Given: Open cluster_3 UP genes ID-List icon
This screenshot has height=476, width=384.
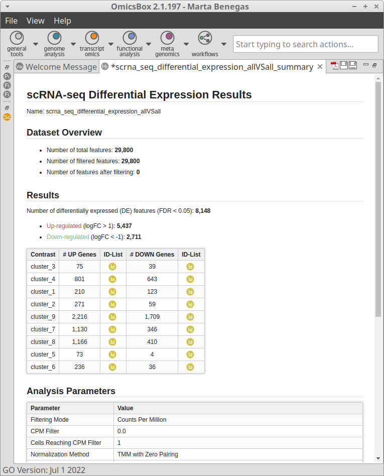Looking at the screenshot, I should click(x=112, y=267).
